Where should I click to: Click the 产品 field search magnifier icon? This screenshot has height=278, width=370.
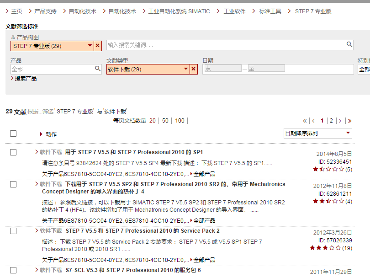[97, 69]
